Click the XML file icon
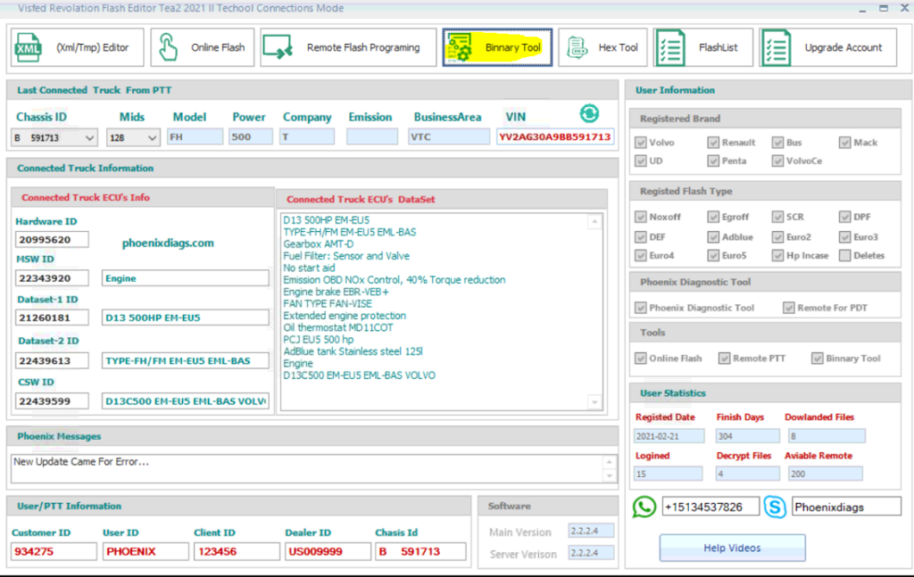The image size is (914, 577). 28,47
